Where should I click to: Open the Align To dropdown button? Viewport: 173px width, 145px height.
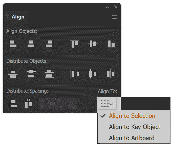(x=107, y=104)
